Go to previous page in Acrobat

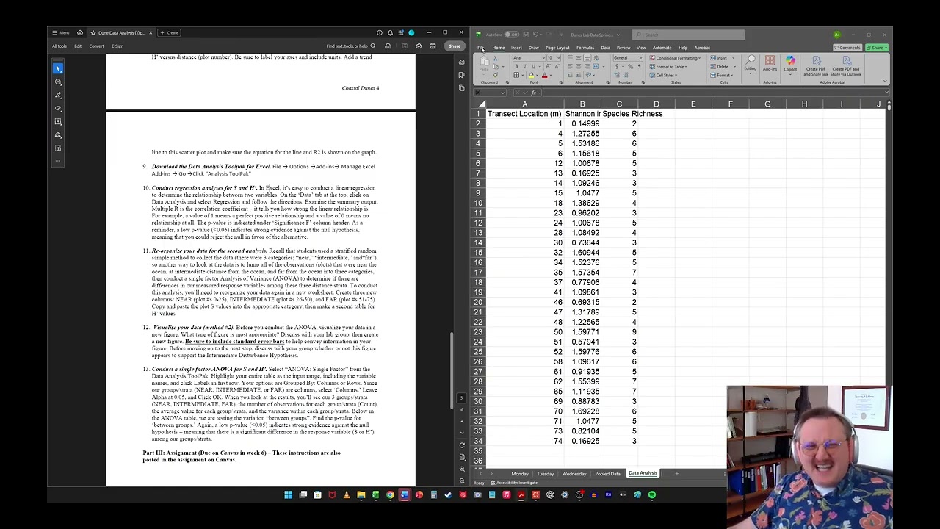462,422
